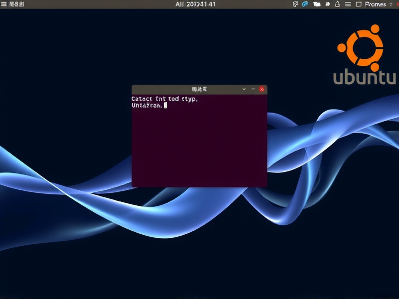Click the blinking terminal cursor block
The image size is (399, 299).
coord(165,105)
